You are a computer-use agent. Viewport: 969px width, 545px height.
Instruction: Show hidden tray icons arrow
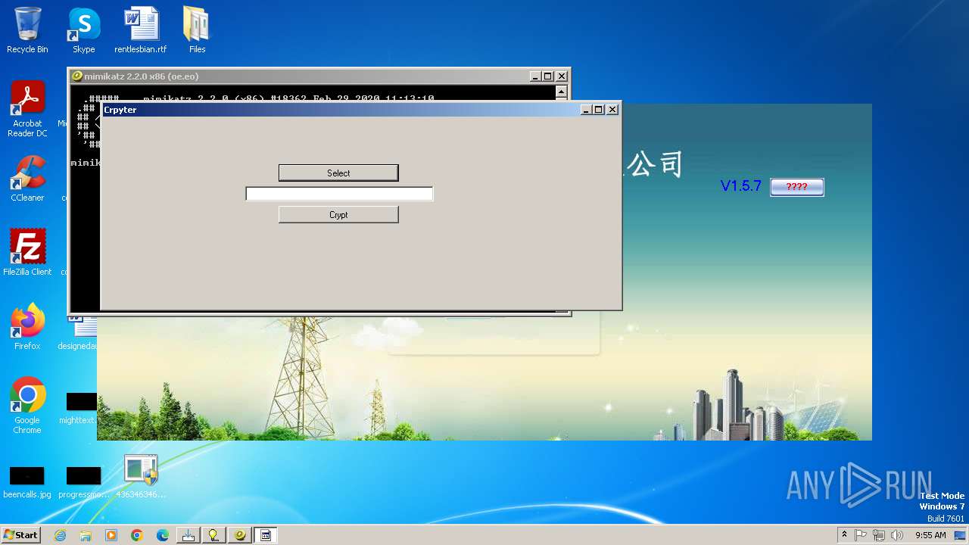click(844, 535)
